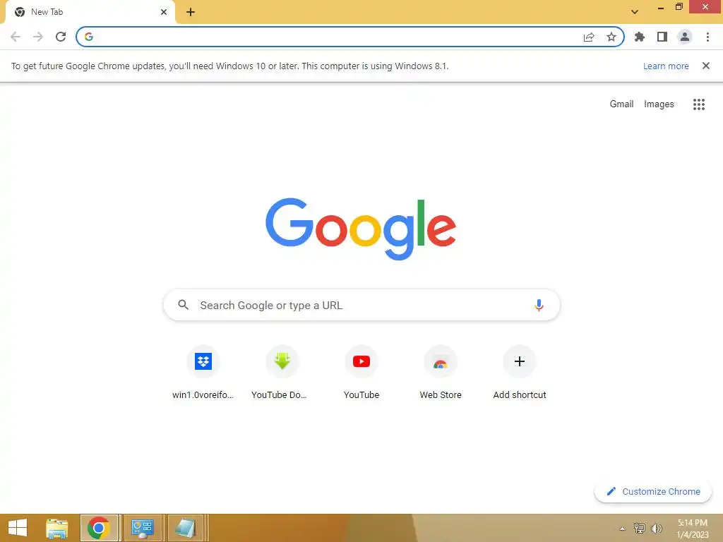Bookmark this tab with the star icon
Viewport: 723px width, 542px height.
[x=611, y=37]
